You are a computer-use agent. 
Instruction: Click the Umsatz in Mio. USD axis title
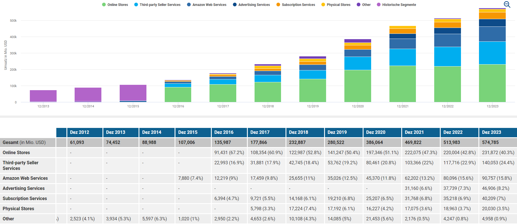pos(5,55)
